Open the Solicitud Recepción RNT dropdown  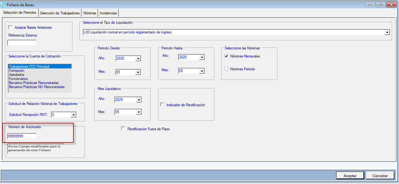tap(73, 115)
